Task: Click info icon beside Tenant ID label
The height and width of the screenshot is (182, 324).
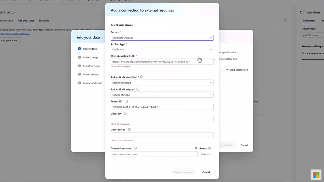Action: click(126, 101)
